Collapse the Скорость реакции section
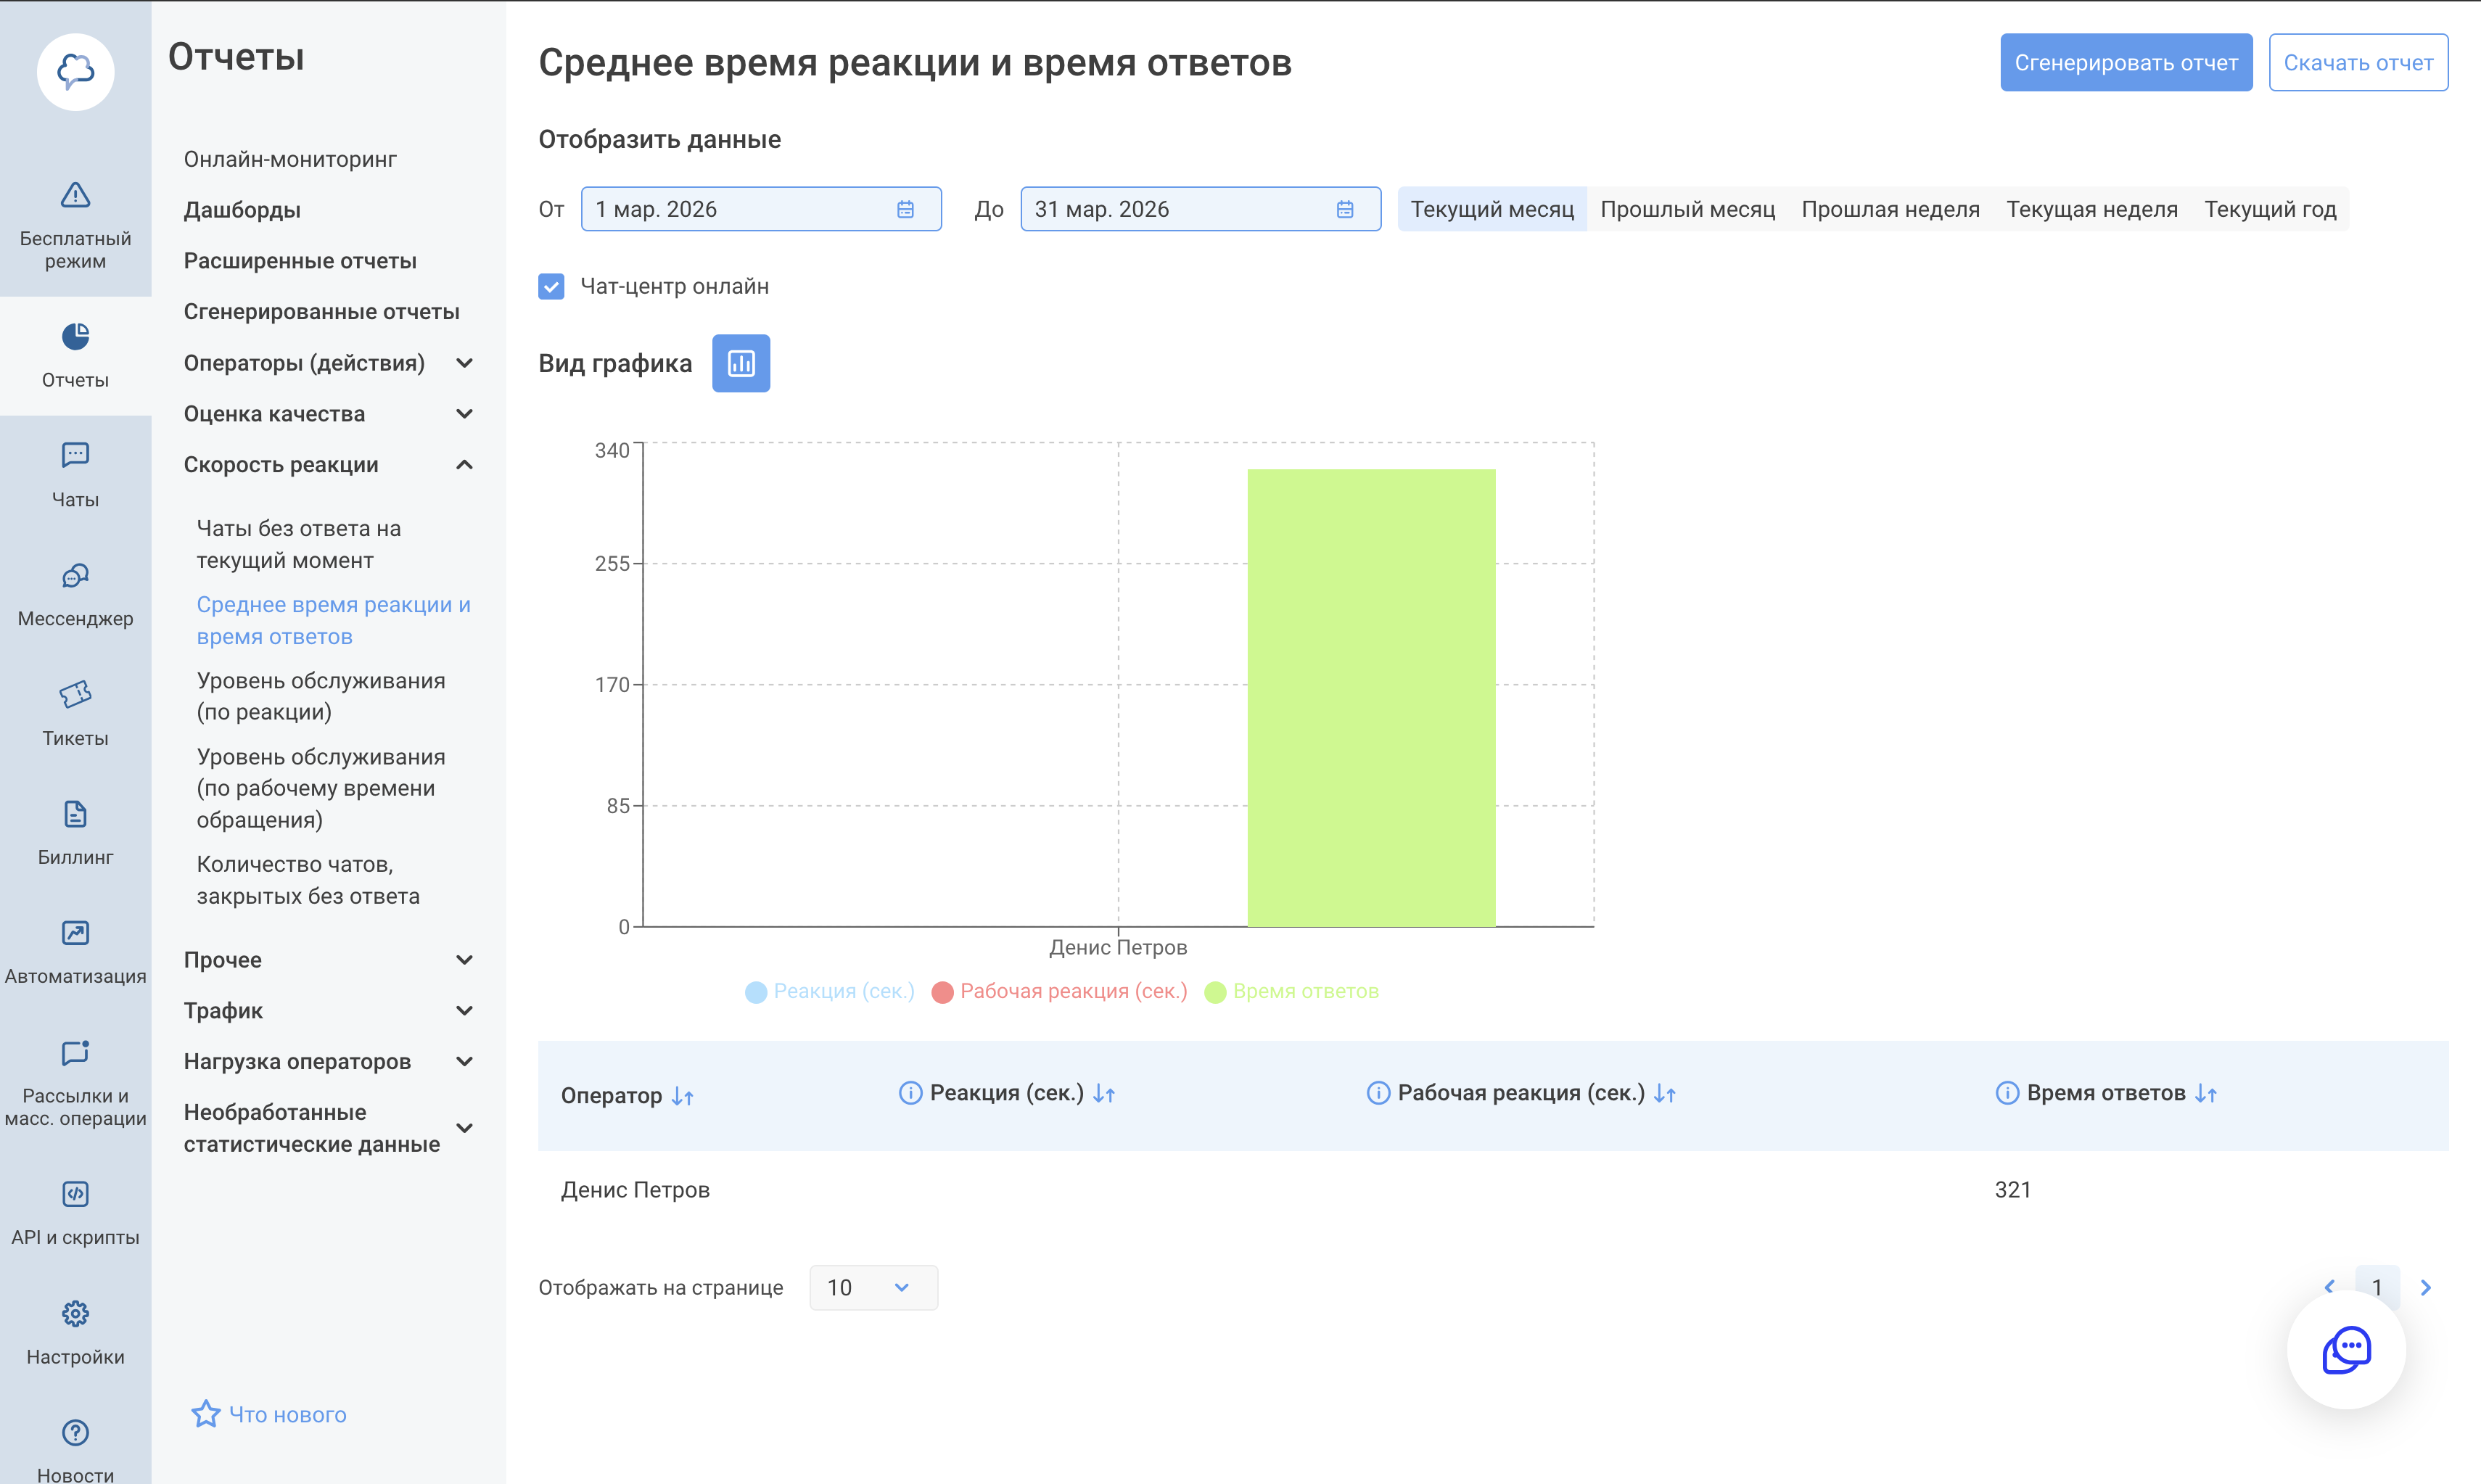Screen dimensions: 2481x1484 464,465
